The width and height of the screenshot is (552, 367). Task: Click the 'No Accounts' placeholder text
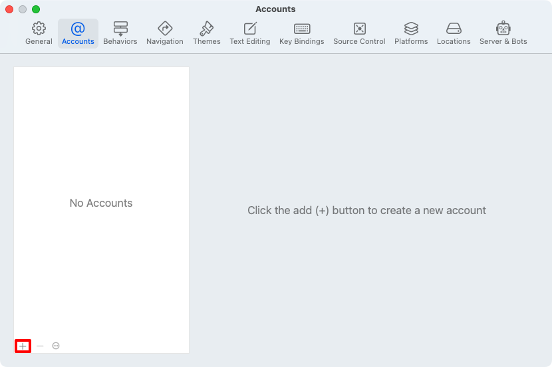(x=101, y=203)
